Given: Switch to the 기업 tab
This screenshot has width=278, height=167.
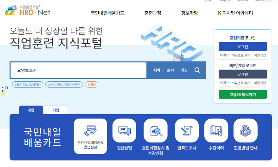Looking at the screenshot, I should (x=56, y=110).
